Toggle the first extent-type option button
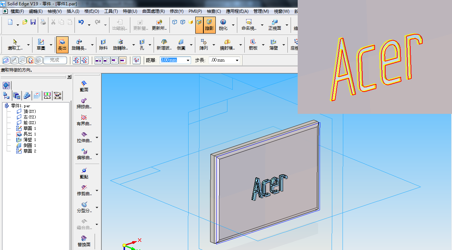Screen dimensions: 452x250 point(98,60)
